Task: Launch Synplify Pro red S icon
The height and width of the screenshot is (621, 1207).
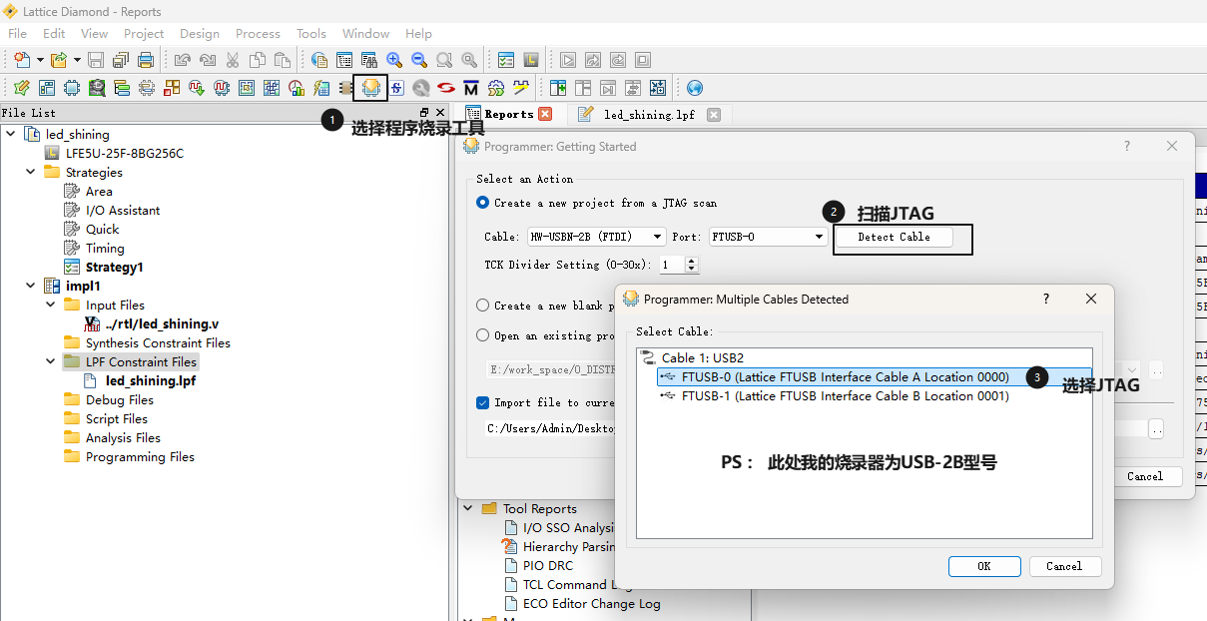Action: click(x=446, y=88)
